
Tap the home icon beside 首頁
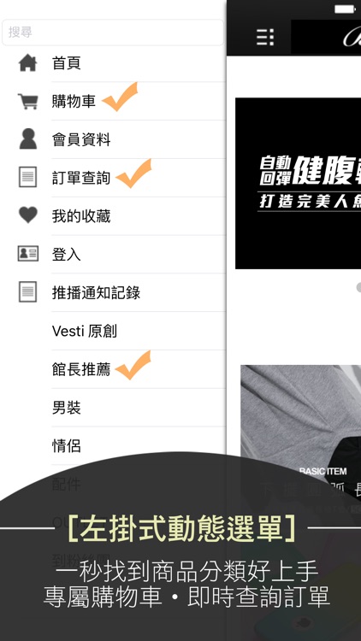[x=28, y=63]
